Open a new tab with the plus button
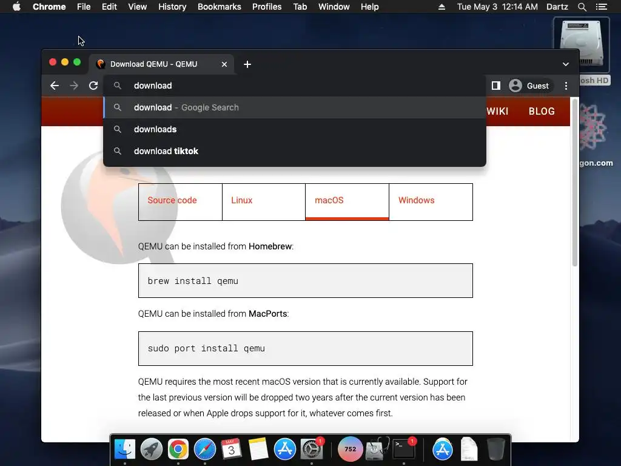This screenshot has width=621, height=466. tap(247, 64)
